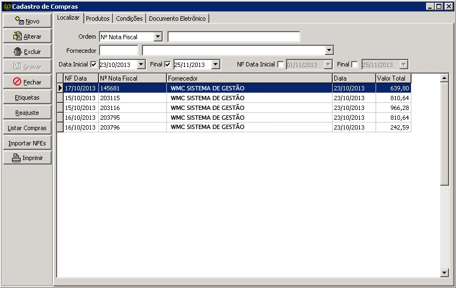
Task: Open the Data Inicial date picker dropdown
Action: 141,64
